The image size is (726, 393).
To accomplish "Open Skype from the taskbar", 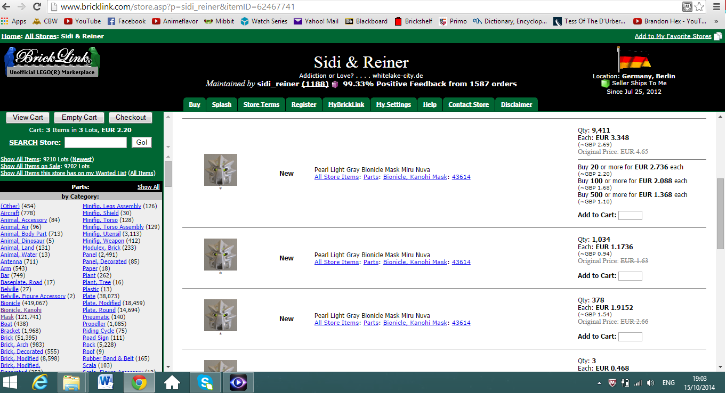I will click(205, 382).
